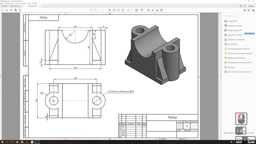Viewport: 256px width, 144px height.
Task: Click the tools search field in right panel
Action: pos(239,16)
